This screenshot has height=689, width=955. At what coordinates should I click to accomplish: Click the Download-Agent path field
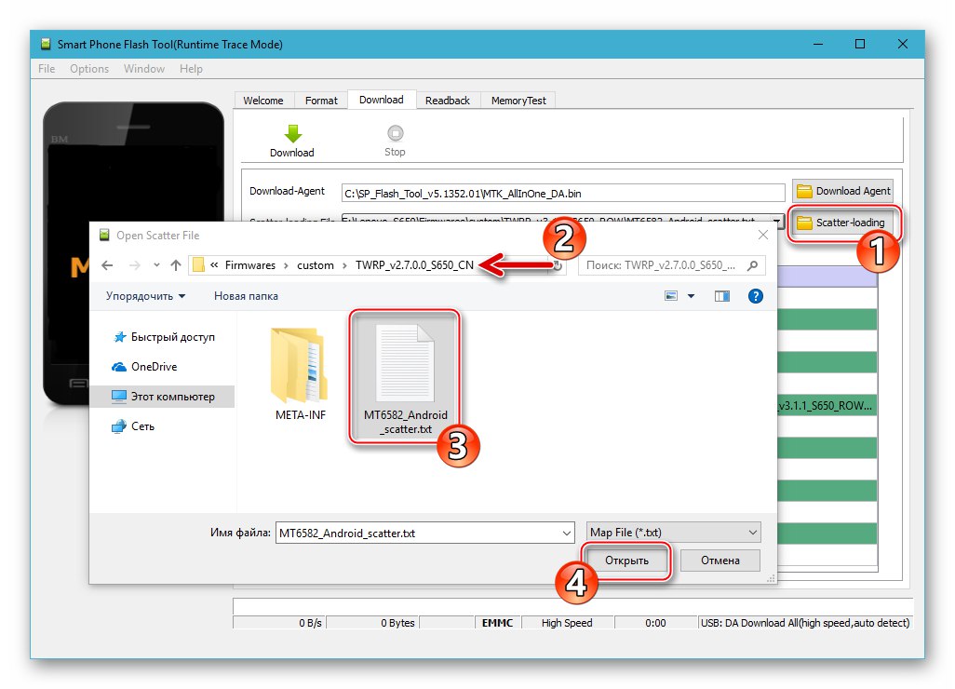pos(563,193)
